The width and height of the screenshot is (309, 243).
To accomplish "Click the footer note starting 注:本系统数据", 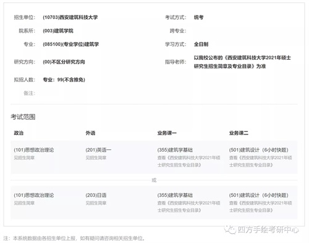I will (74, 238).
